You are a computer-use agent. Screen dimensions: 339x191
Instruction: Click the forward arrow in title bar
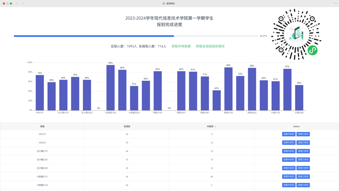click(x=23, y=3)
